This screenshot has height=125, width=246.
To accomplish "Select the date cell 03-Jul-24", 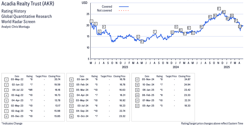I will tap(83, 106).
